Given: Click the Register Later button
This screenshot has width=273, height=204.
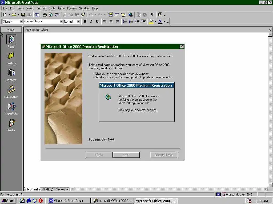Looking at the screenshot, I should click(x=164, y=155).
